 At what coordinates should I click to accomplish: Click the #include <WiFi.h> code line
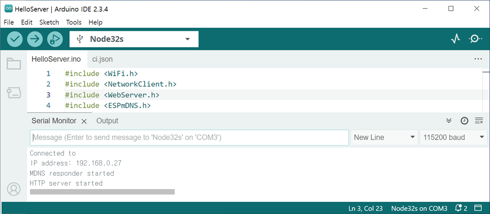click(101, 74)
